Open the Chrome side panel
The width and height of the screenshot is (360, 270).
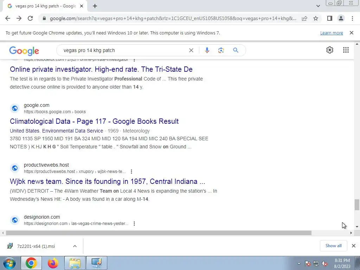tap(330, 18)
